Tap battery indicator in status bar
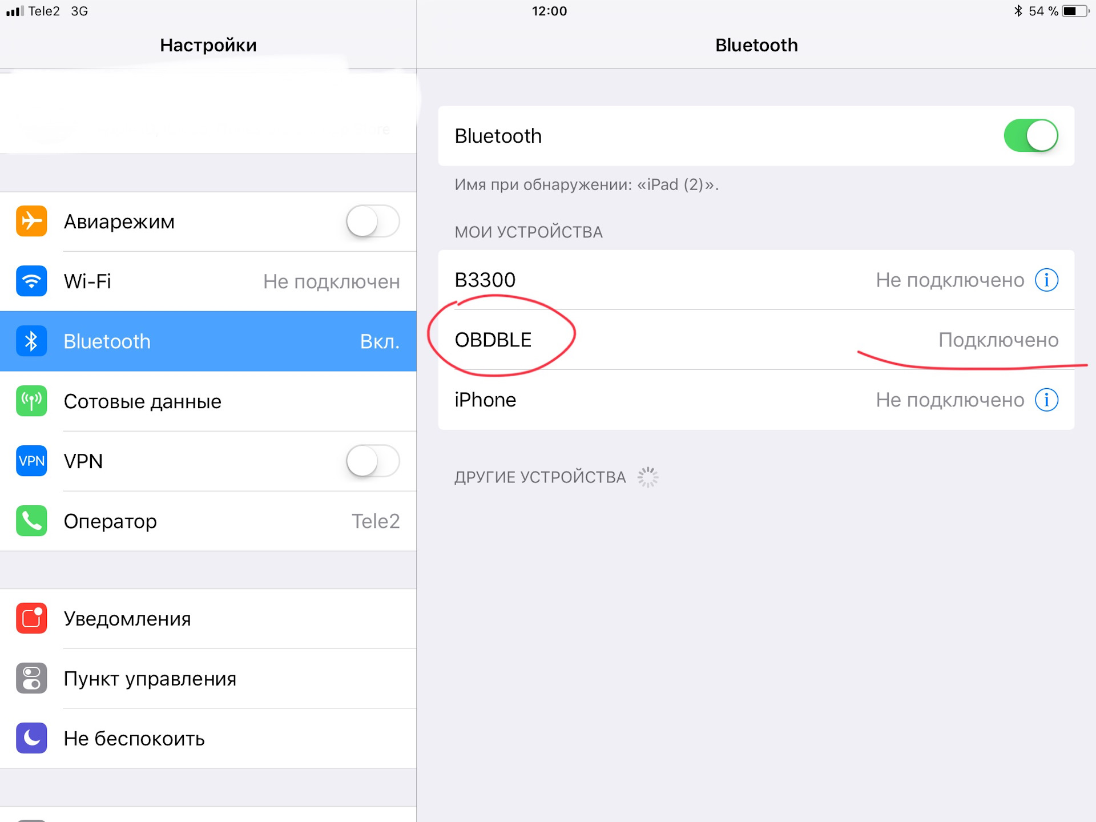This screenshot has width=1096, height=822. point(1075,11)
